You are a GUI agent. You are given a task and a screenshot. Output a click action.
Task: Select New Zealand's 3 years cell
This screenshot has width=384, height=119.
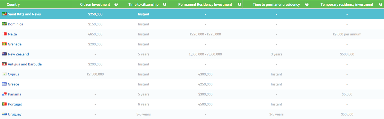coord(276,54)
